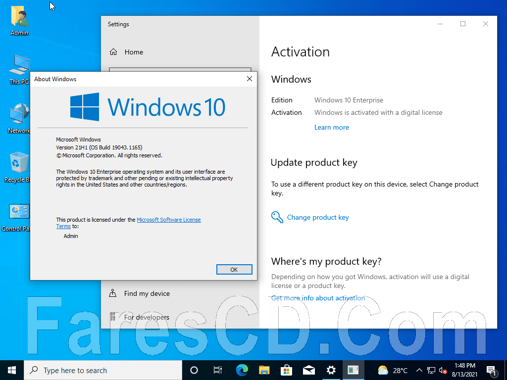Screen dimensions: 507x380
Task: Open Task View on the taskbar
Action: click(218, 370)
